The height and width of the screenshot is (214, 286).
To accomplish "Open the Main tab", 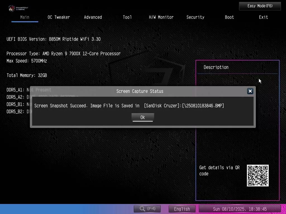I will point(25,17).
